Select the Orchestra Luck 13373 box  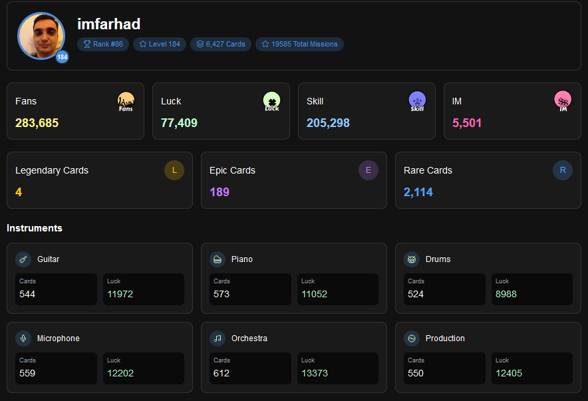pyautogui.click(x=338, y=368)
